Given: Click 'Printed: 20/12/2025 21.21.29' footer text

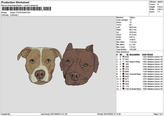Looking at the screenshot, I should coord(109,114).
